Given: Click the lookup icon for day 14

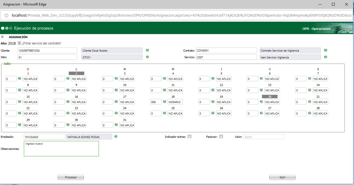Looking at the screenshot, I should coord(310,90).
